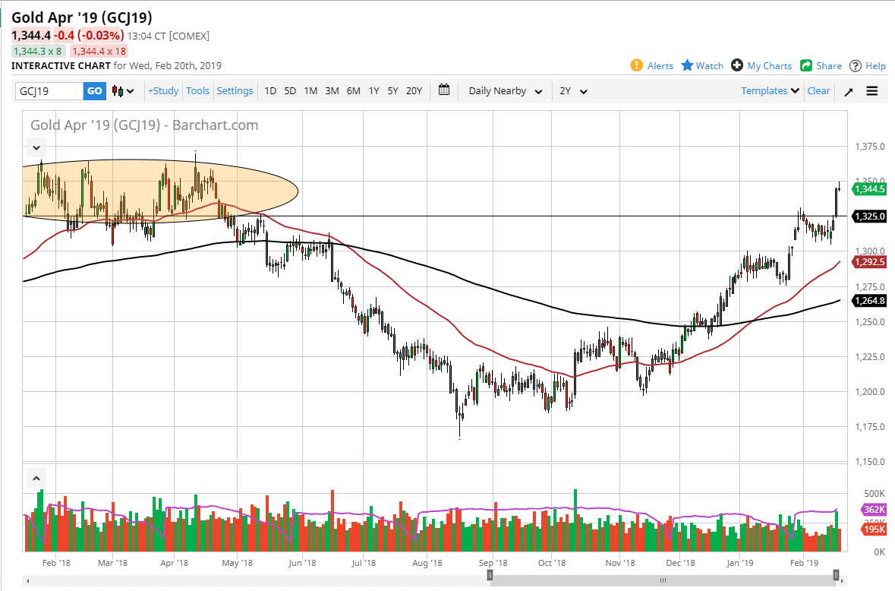Open the candlestick chart type dropdown
This screenshot has width=895, height=591.
pyautogui.click(x=123, y=91)
